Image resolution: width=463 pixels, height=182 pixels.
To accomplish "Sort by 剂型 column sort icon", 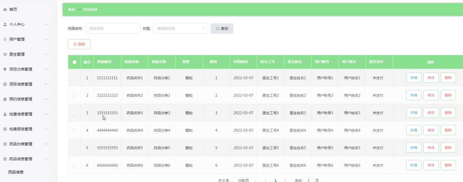I will tap(192, 62).
